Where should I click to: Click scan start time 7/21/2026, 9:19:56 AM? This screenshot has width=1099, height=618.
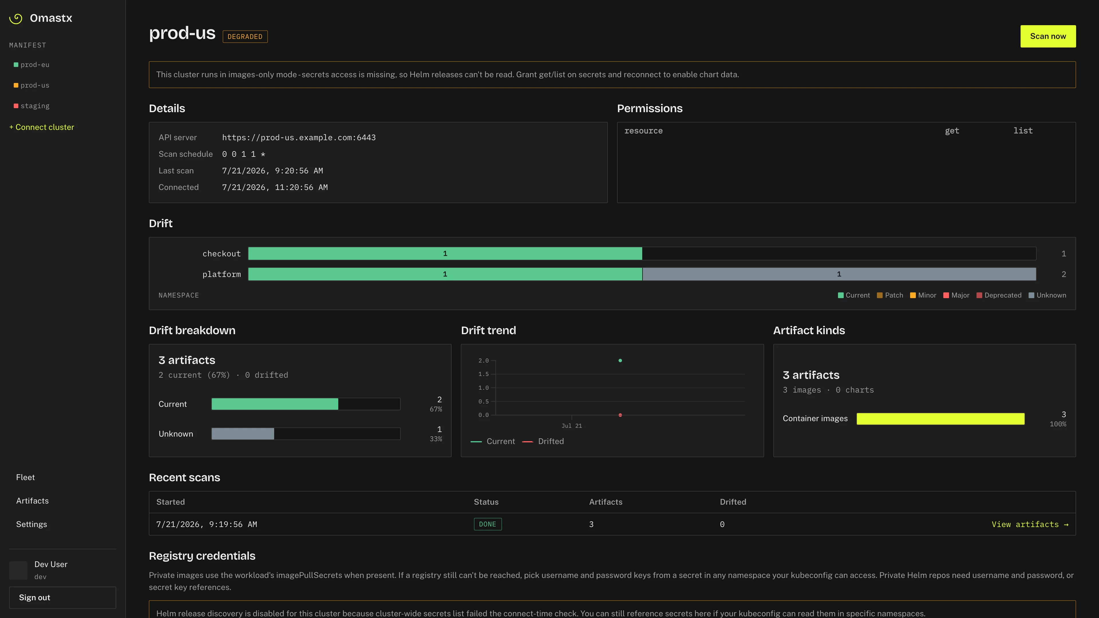tap(206, 524)
